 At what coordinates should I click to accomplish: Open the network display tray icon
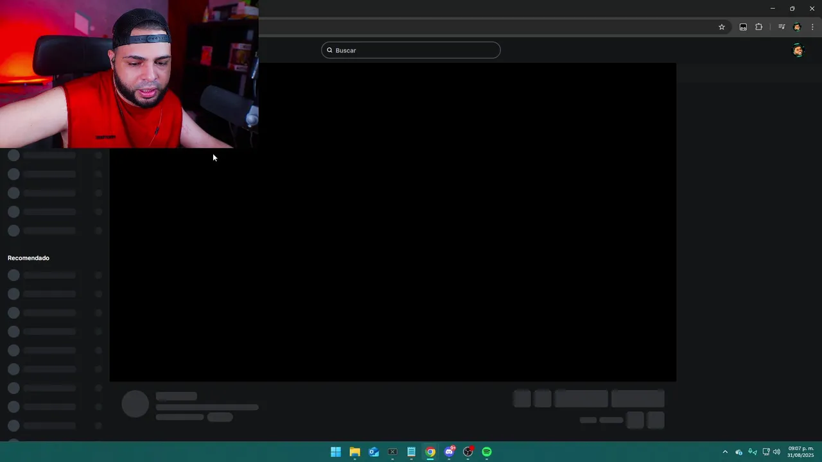tap(766, 452)
